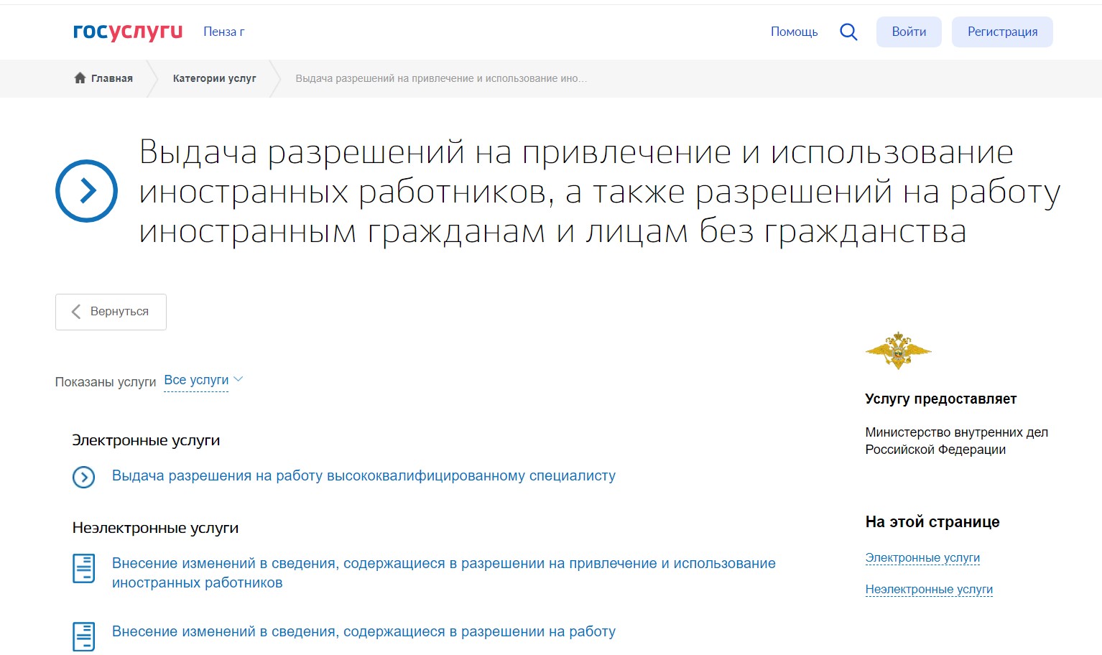This screenshot has height=655, width=1102.
Task: Open the "Помощь" page
Action: click(x=794, y=32)
